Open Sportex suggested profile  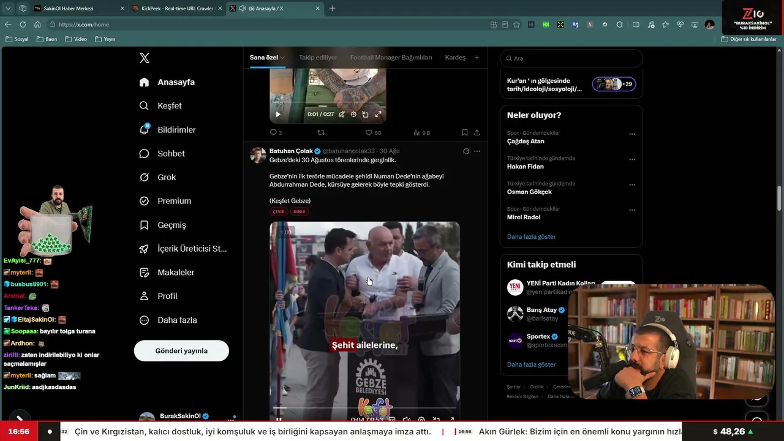click(538, 336)
